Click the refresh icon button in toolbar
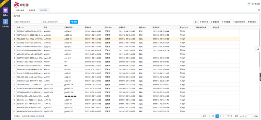Screen dimensions: 261x120 click(195, 22)
